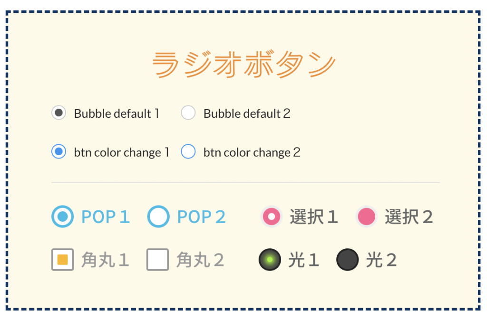The image size is (487, 320).
Task: Toggle the 角丸１ square radio box
Action: tap(62, 260)
